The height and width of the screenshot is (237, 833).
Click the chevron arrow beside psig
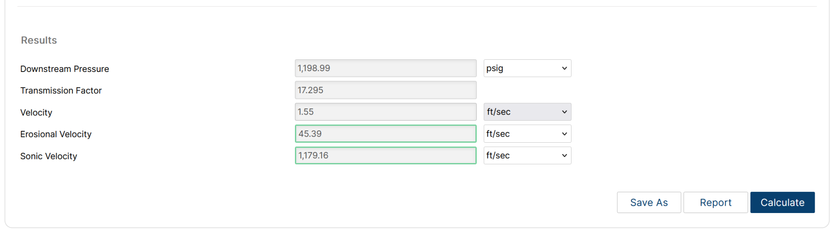pos(565,68)
